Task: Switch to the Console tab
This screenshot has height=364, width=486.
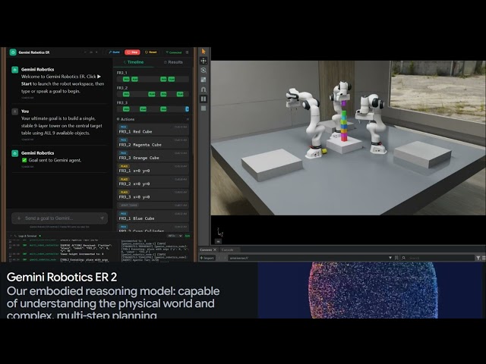Action: click(x=228, y=249)
